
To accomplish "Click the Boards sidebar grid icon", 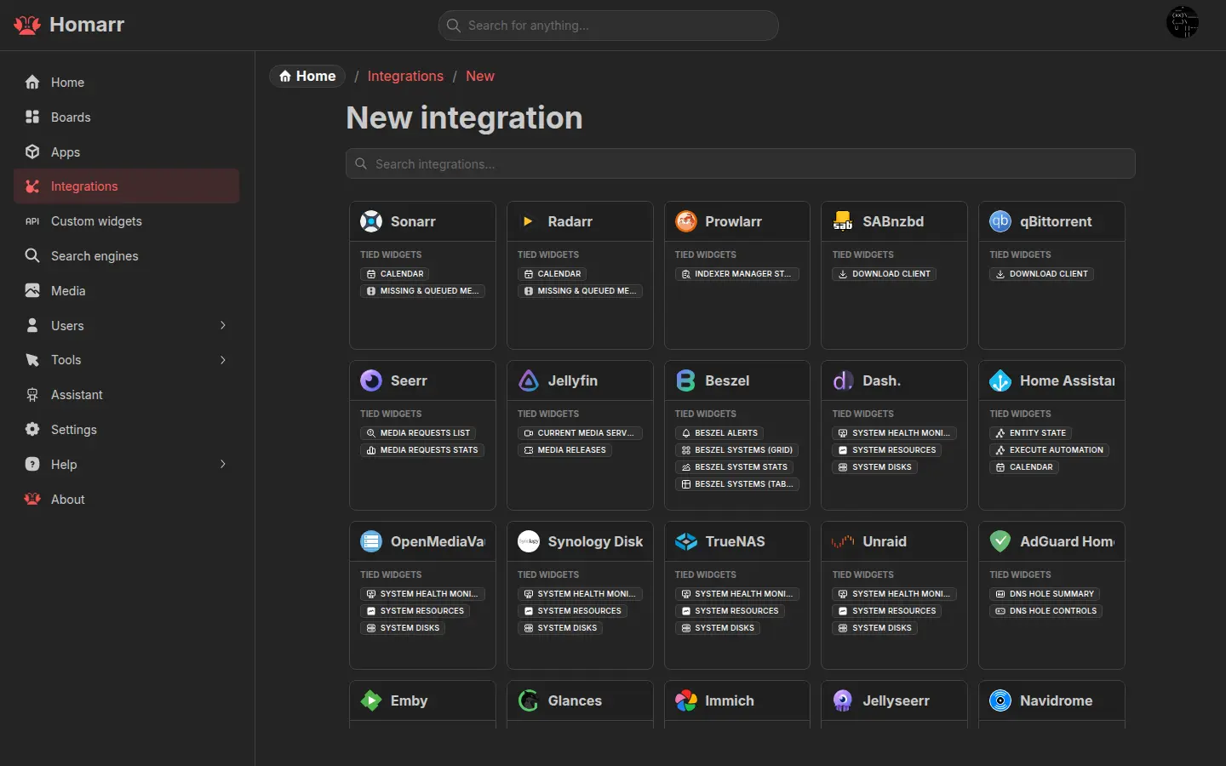I will [32, 117].
